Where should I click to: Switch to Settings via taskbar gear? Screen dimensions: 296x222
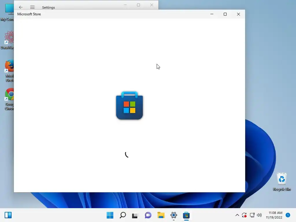[174, 215]
